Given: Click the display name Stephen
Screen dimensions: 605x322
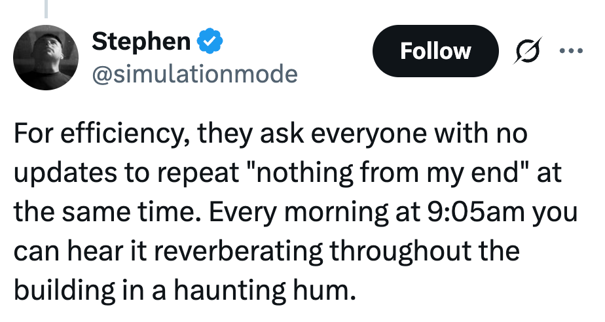Looking at the screenshot, I should pyautogui.click(x=140, y=41).
